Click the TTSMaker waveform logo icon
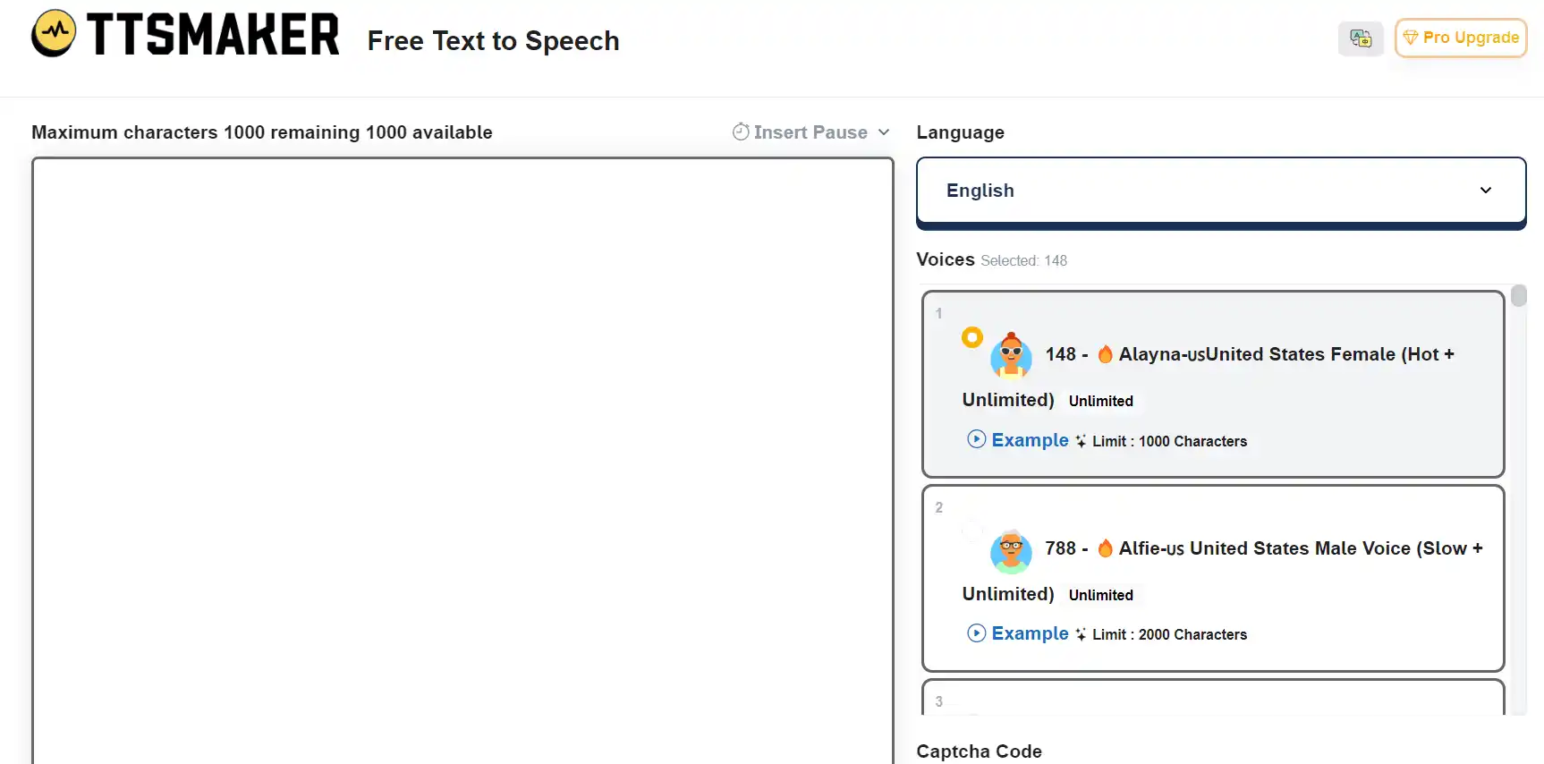The width and height of the screenshot is (1544, 764). (55, 33)
